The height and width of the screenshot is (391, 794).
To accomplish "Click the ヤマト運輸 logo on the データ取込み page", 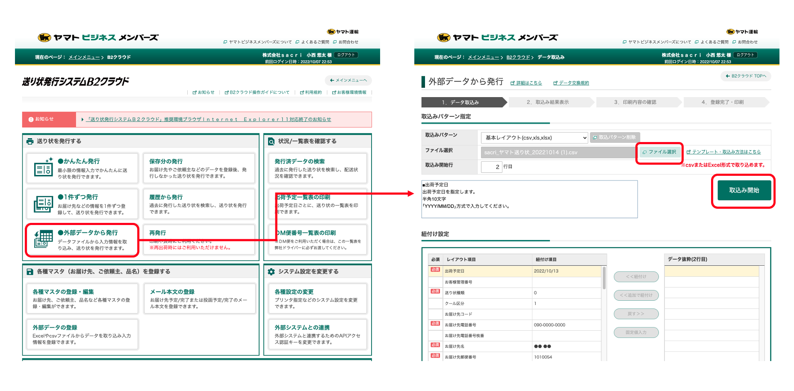I will pyautogui.click(x=742, y=32).
